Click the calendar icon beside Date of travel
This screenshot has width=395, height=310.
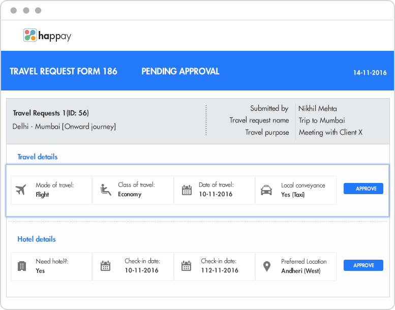pyautogui.click(x=187, y=190)
